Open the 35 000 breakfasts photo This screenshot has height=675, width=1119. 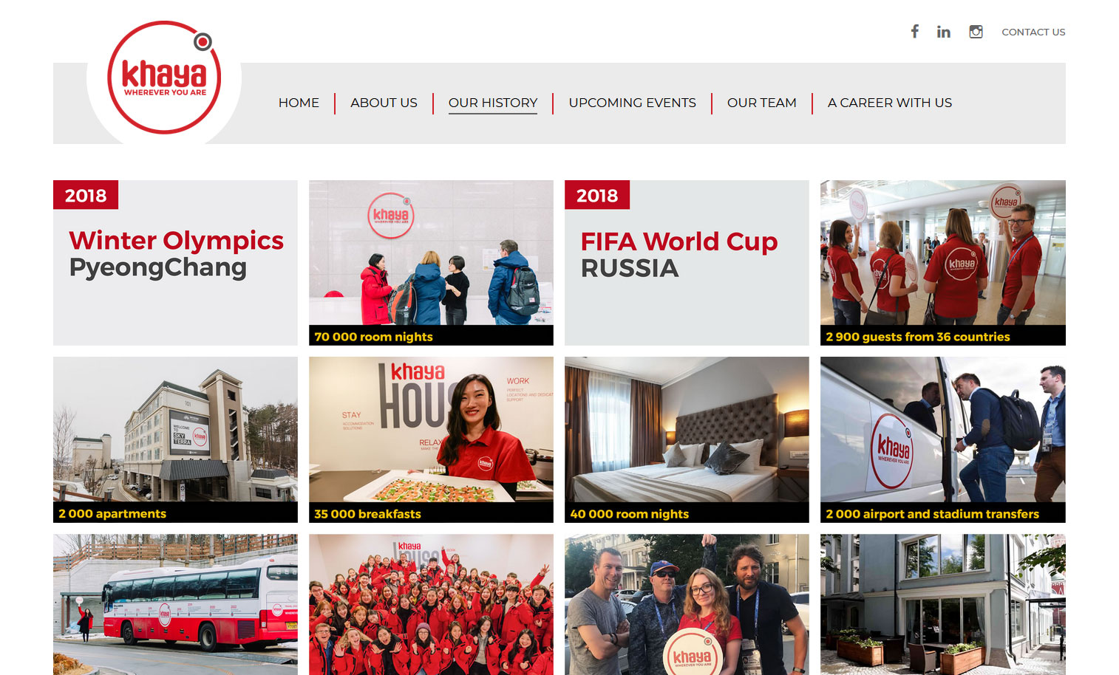coord(431,440)
